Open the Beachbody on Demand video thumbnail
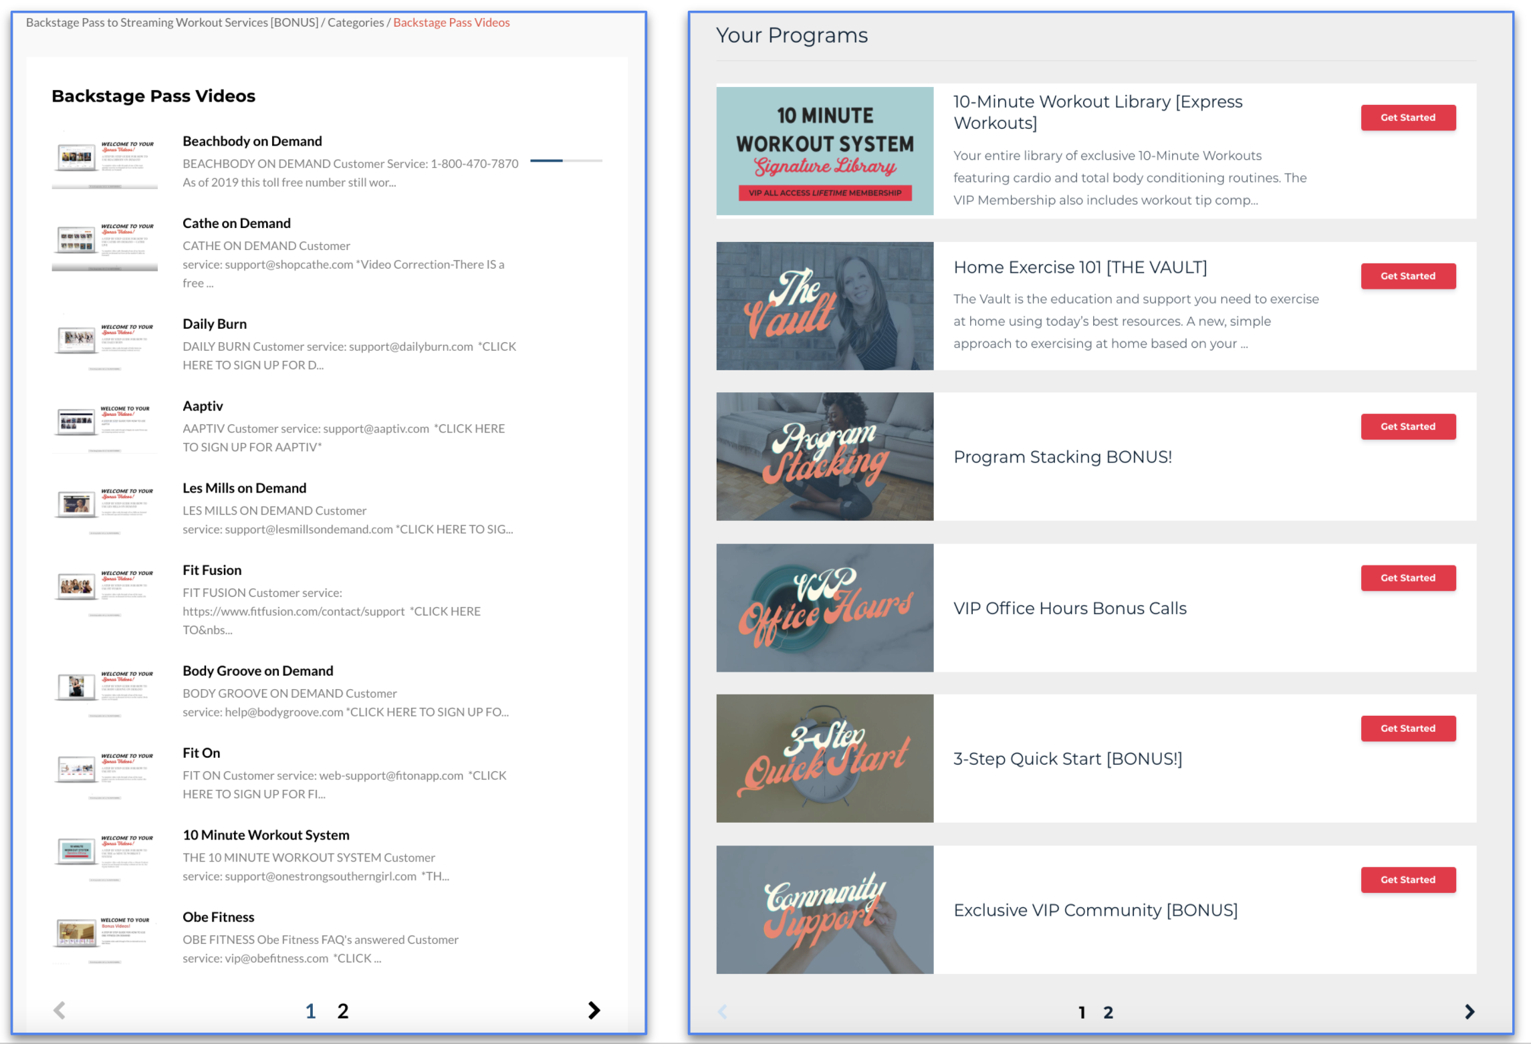Image resolution: width=1531 pixels, height=1044 pixels. click(x=105, y=160)
